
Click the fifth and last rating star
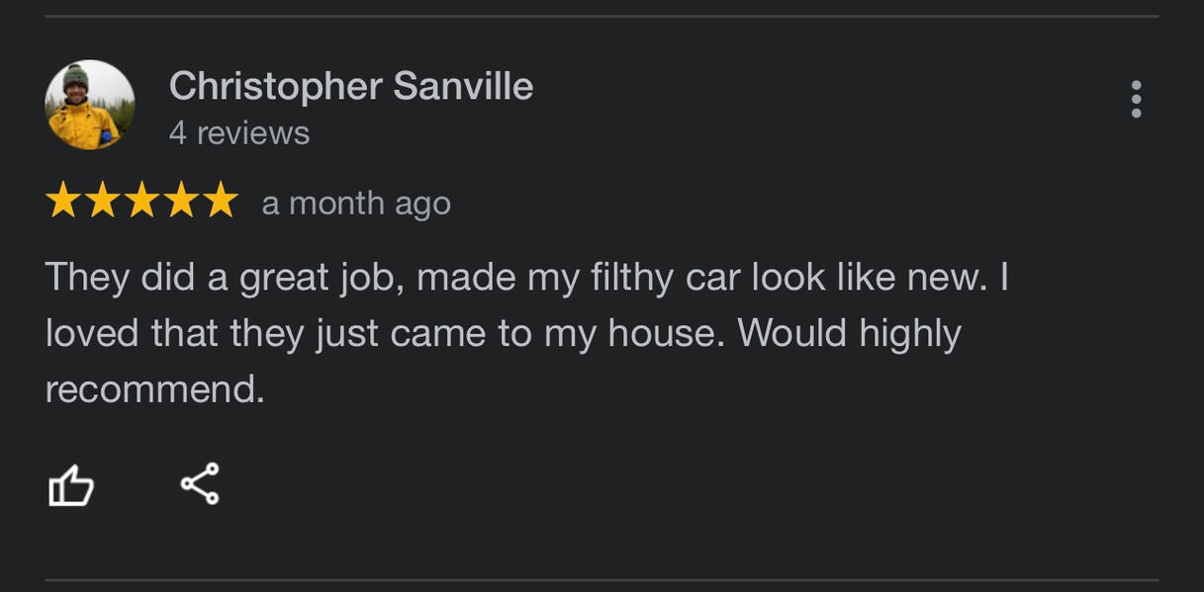(x=221, y=201)
